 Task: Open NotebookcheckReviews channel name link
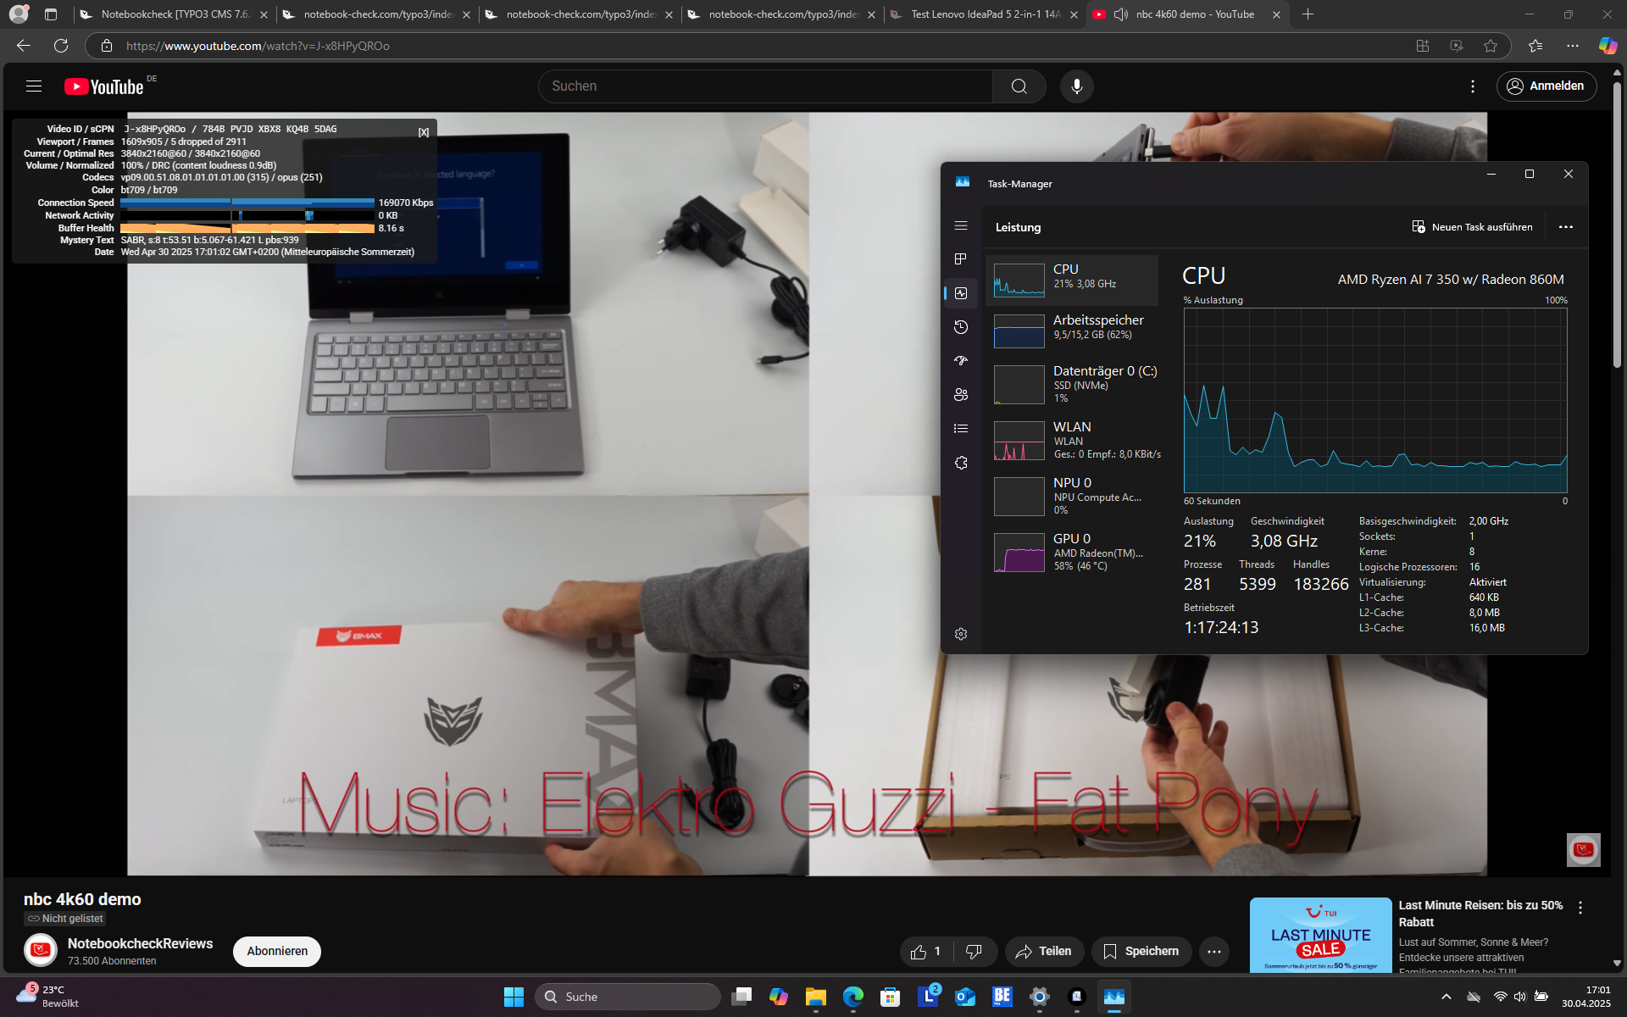(140, 943)
